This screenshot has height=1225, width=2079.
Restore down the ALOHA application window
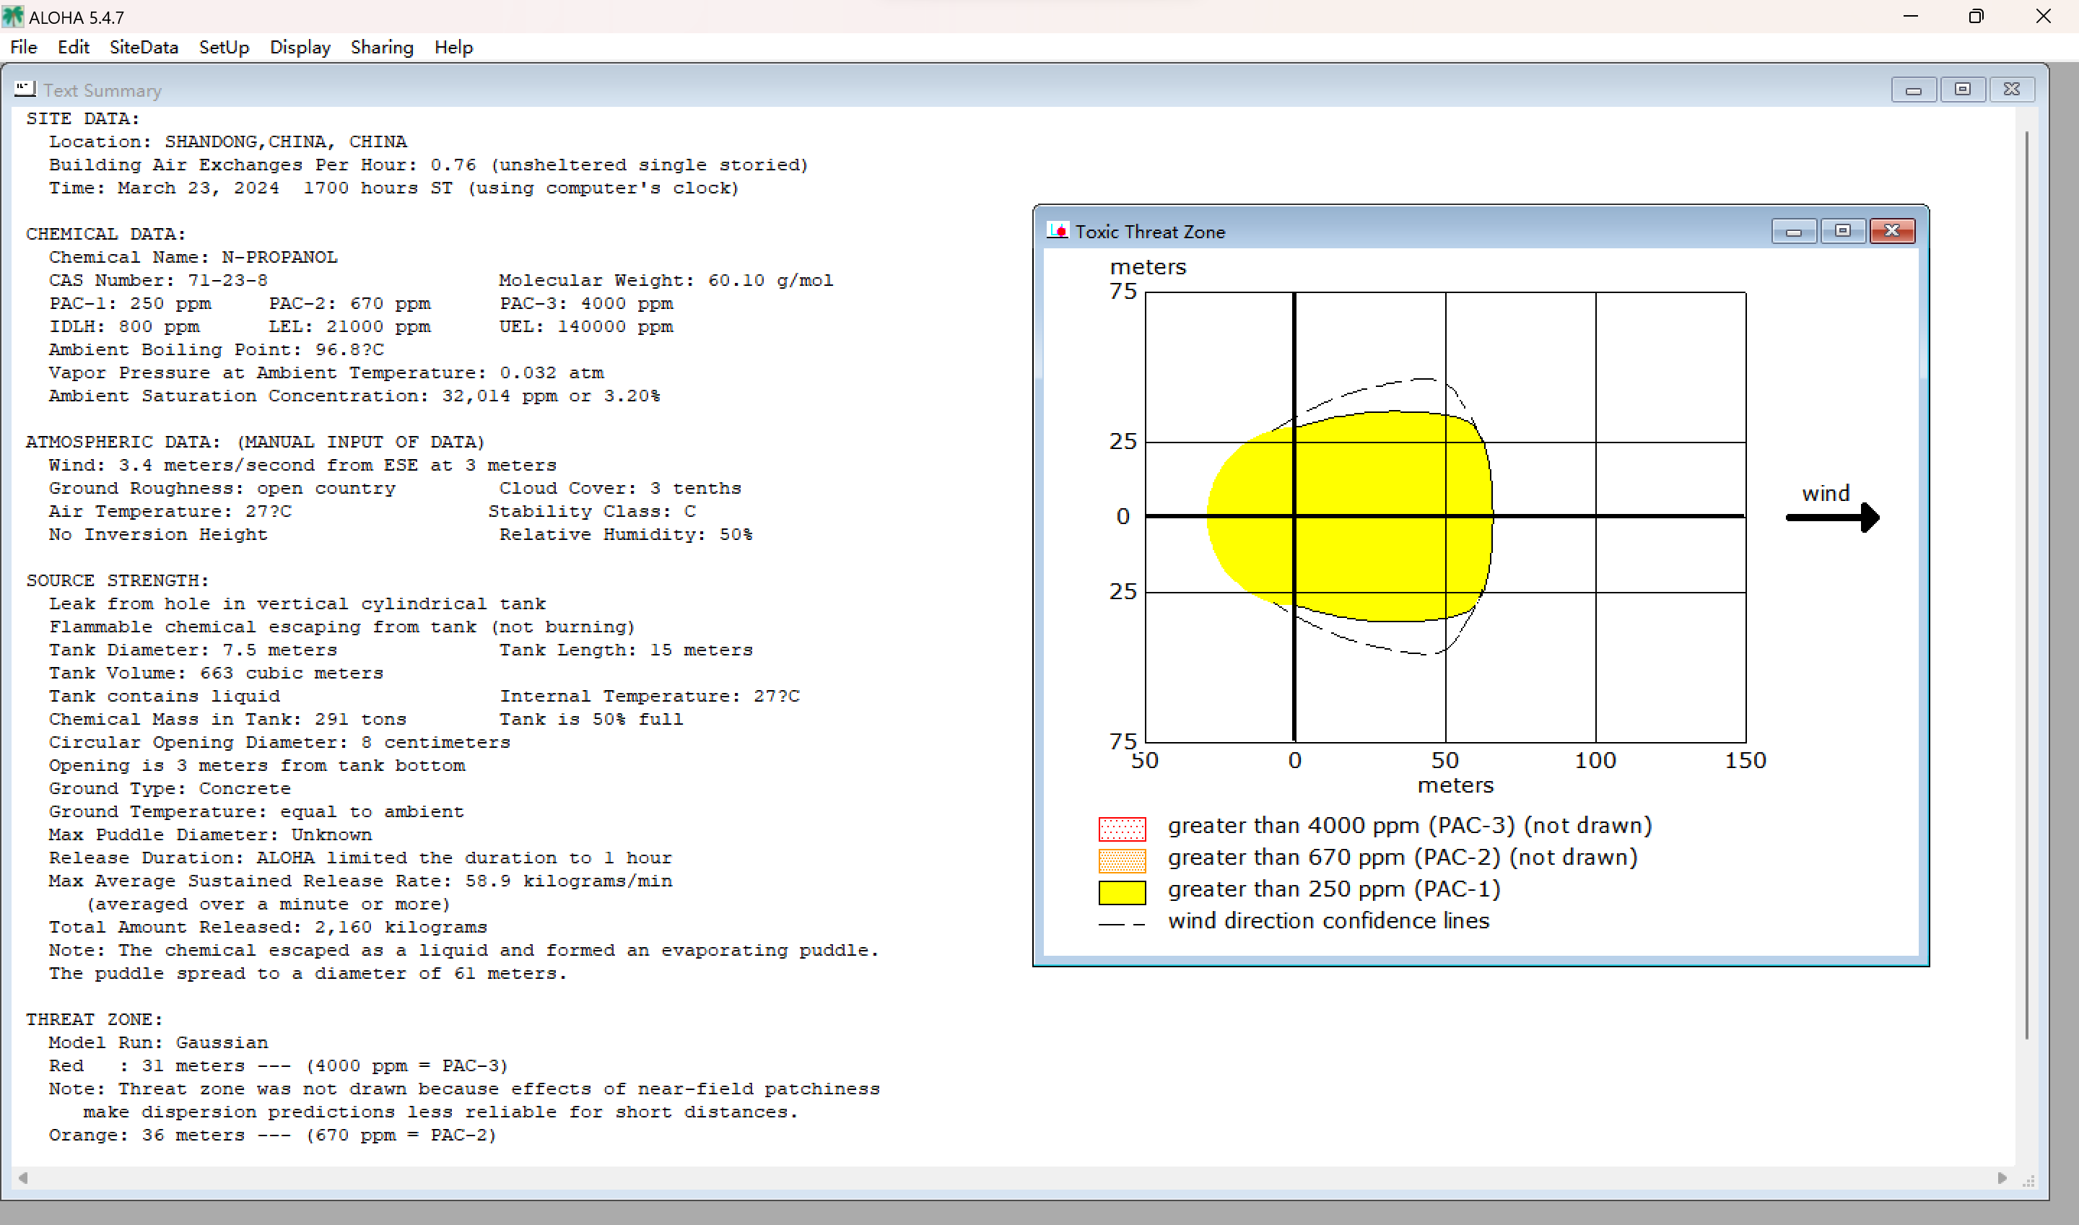[x=1976, y=17]
